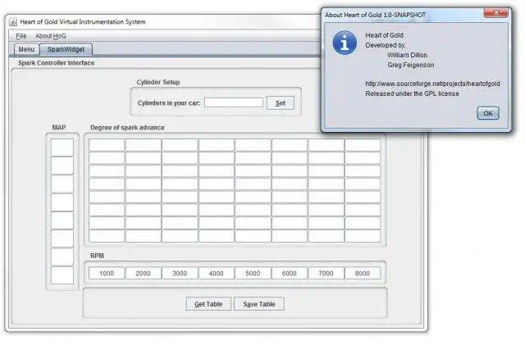Click the 'MAP' column label

[59, 128]
